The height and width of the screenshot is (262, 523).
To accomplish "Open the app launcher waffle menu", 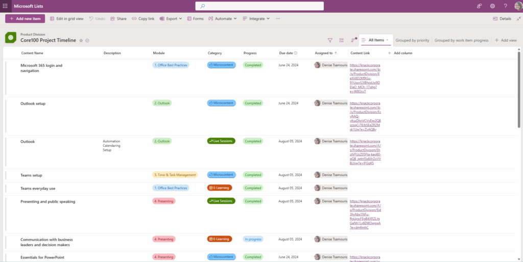I will [6, 6].
